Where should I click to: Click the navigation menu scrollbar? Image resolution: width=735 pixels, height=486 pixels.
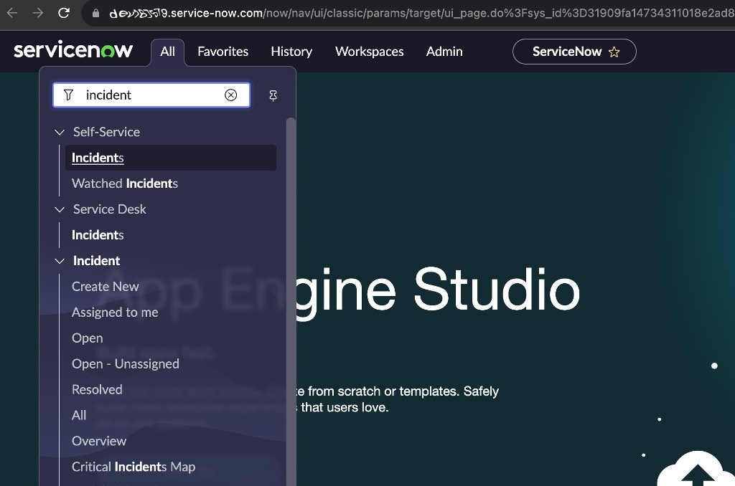[291, 300]
